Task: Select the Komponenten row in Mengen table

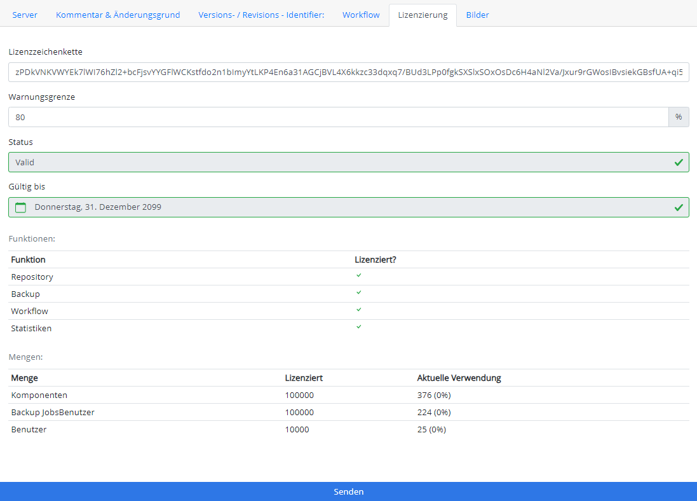Action: [348, 395]
